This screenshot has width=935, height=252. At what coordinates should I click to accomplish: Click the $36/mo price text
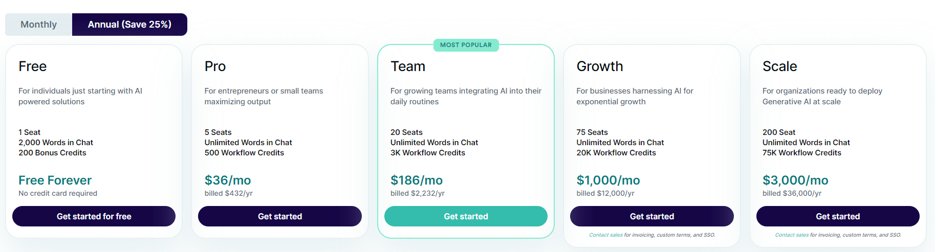point(228,180)
